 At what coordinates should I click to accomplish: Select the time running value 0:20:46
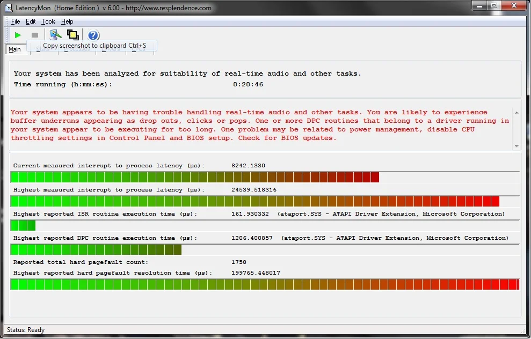pos(248,84)
